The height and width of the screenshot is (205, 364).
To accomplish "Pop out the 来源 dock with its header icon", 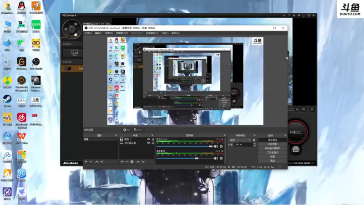I will click(x=152, y=135).
